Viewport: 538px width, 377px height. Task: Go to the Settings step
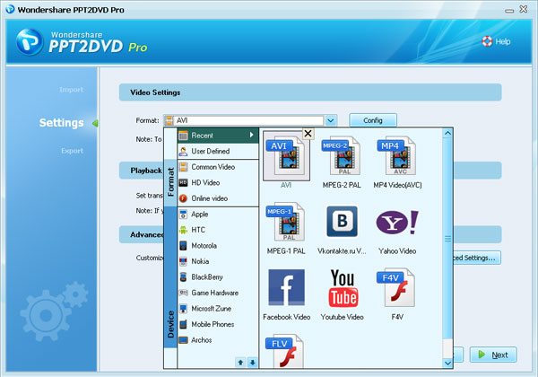(x=61, y=123)
